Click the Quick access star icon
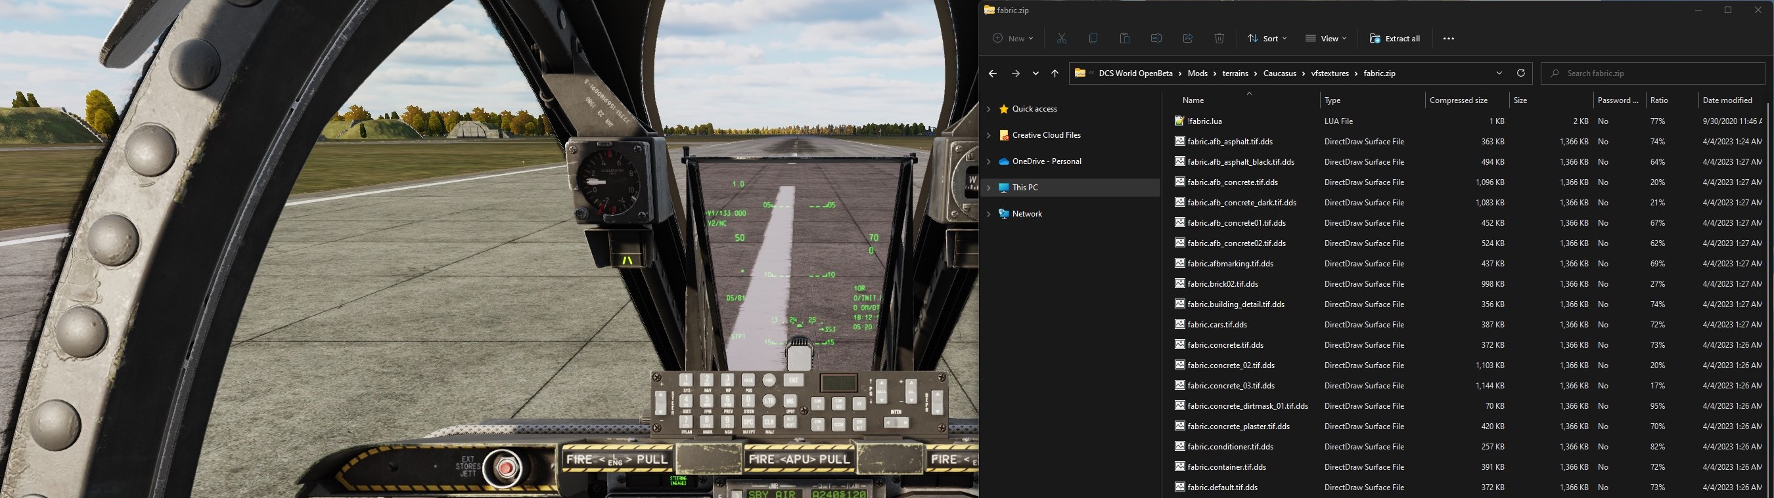Image resolution: width=1774 pixels, height=498 pixels. [1004, 109]
